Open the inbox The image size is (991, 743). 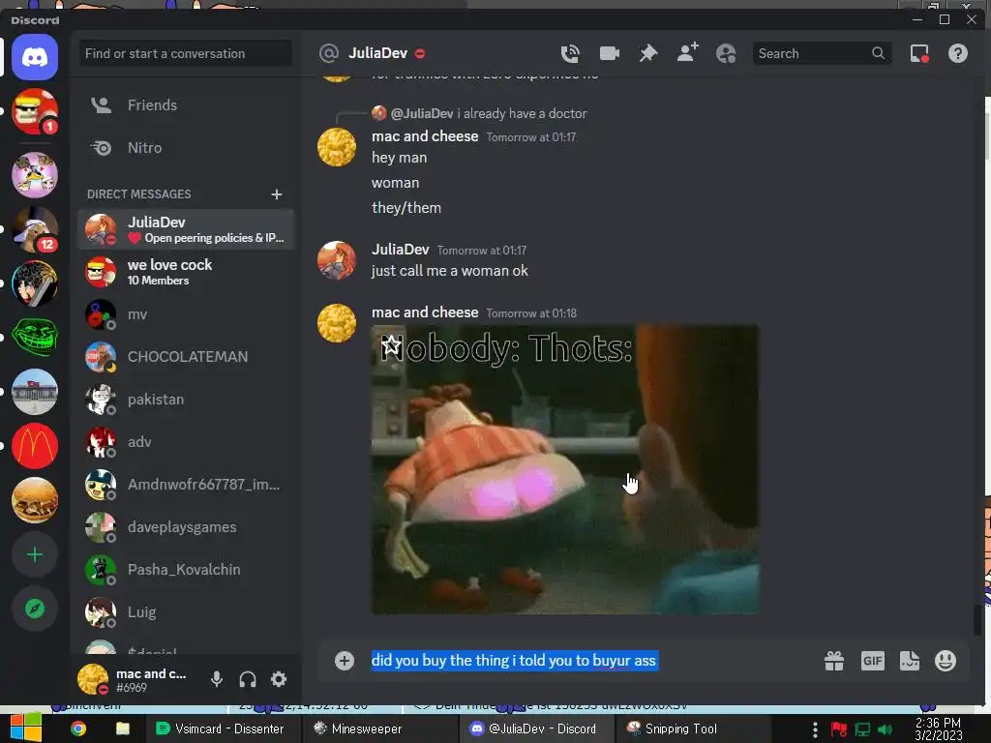coord(919,54)
